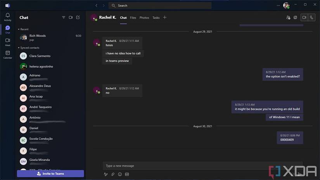
Task: Start an audio call with Rachel K.
Action: (311, 17)
